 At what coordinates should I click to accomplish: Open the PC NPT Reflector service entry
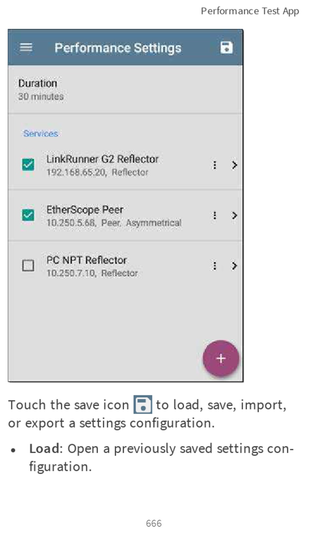click(x=125, y=266)
